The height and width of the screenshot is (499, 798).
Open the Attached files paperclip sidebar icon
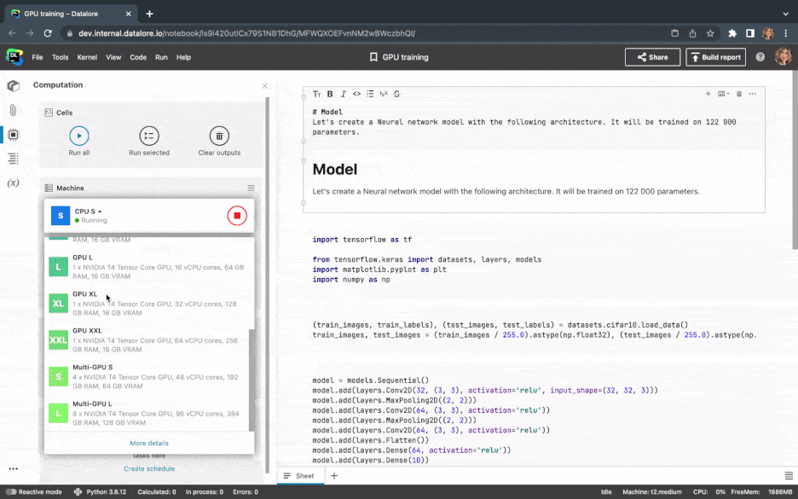coord(14,110)
